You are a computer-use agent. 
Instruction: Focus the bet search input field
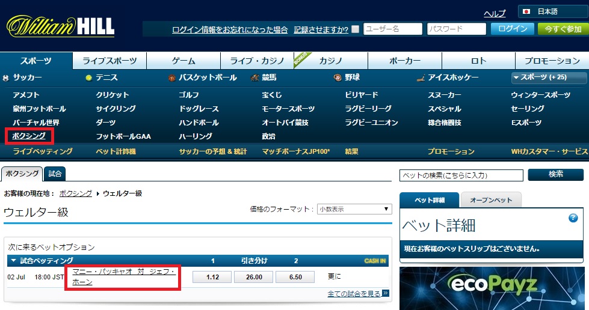tap(461, 175)
